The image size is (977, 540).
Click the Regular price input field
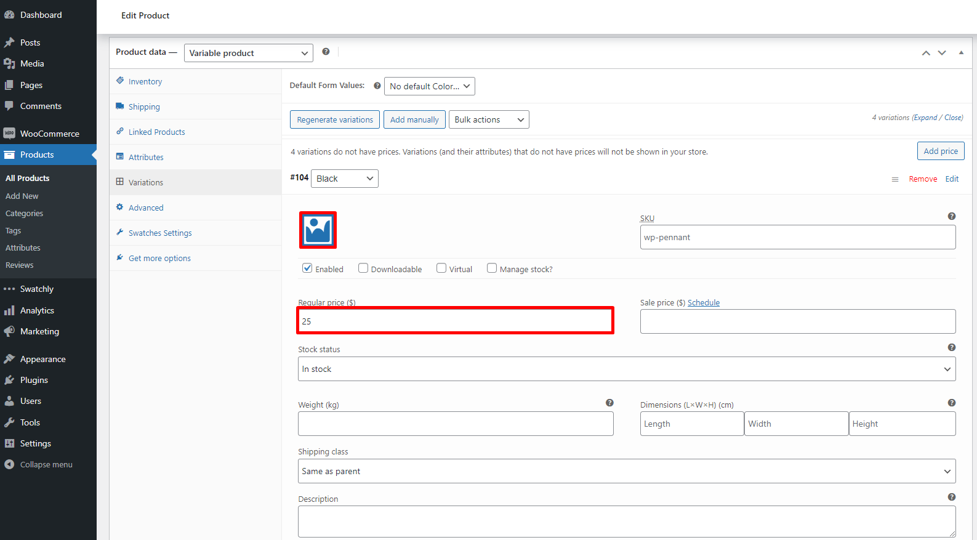coord(455,321)
